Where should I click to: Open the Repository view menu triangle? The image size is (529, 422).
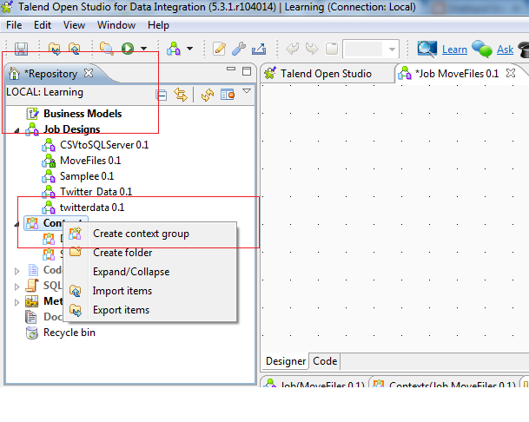[x=247, y=91]
